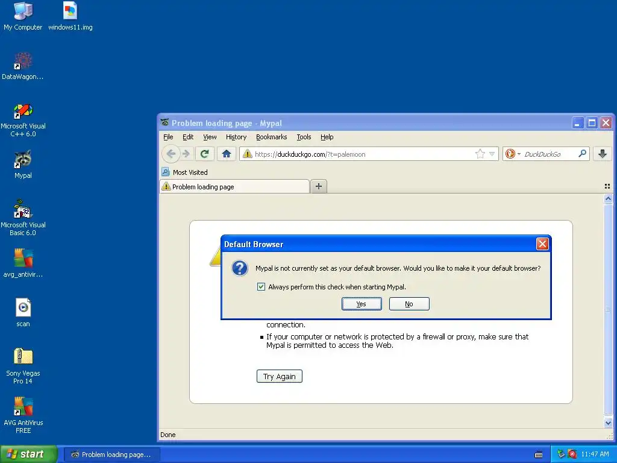Bookmark this page with the star icon

point(480,154)
